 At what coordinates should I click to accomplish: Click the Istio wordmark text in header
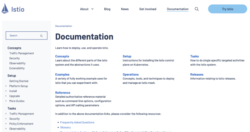pos(18,9)
